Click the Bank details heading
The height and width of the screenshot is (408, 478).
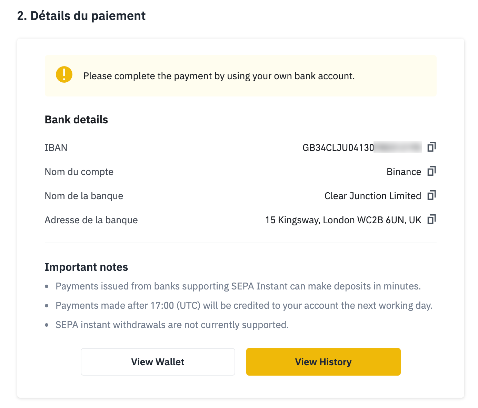click(76, 120)
